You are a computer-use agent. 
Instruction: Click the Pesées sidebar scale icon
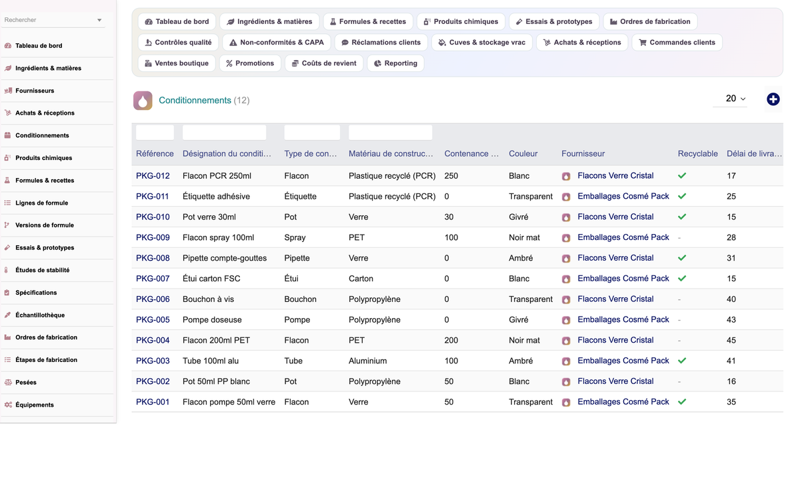pos(8,383)
